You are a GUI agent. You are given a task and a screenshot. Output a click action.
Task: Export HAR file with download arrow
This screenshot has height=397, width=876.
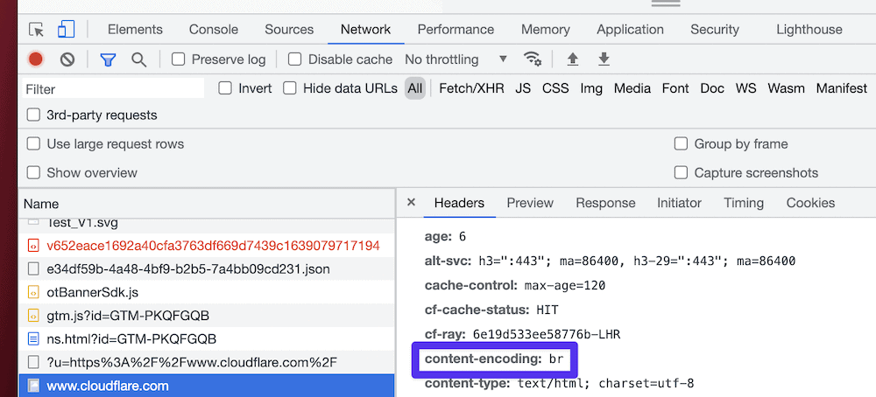pos(604,59)
